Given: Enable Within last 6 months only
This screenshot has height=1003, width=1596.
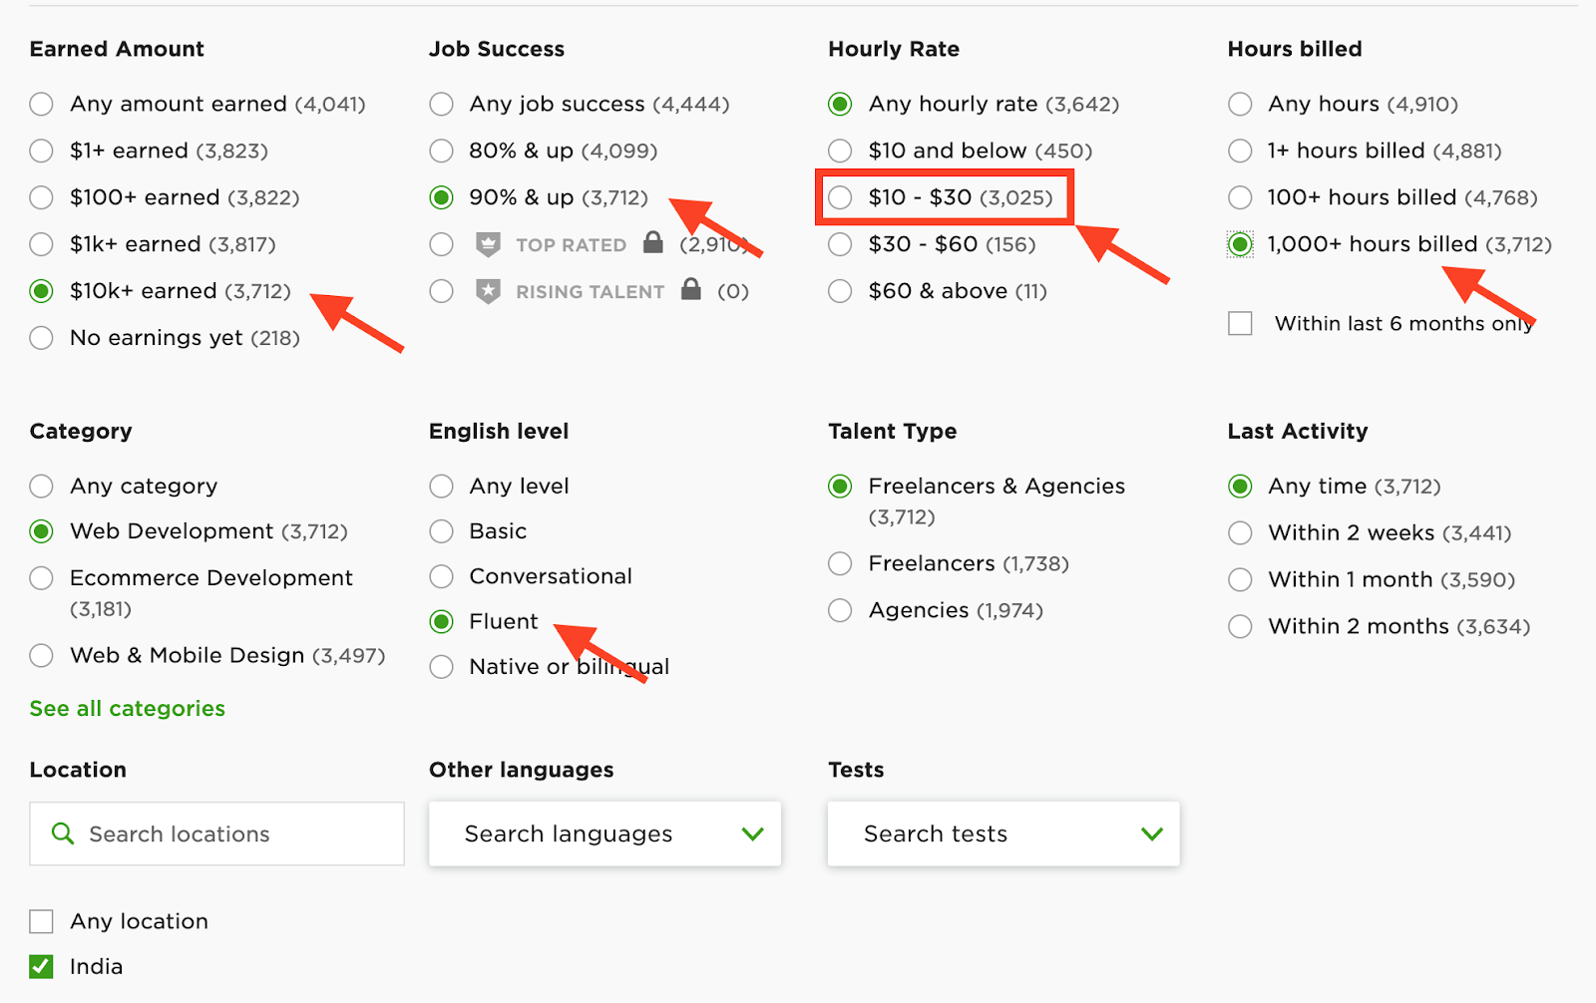Looking at the screenshot, I should pyautogui.click(x=1240, y=324).
